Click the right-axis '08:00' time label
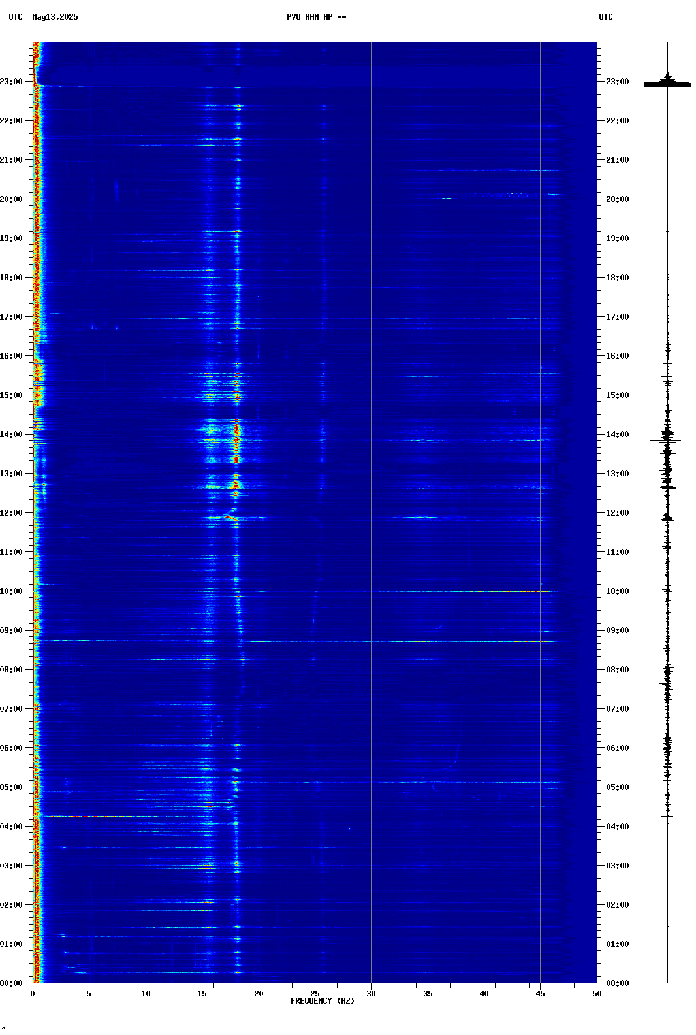The height and width of the screenshot is (1035, 696). (x=618, y=670)
